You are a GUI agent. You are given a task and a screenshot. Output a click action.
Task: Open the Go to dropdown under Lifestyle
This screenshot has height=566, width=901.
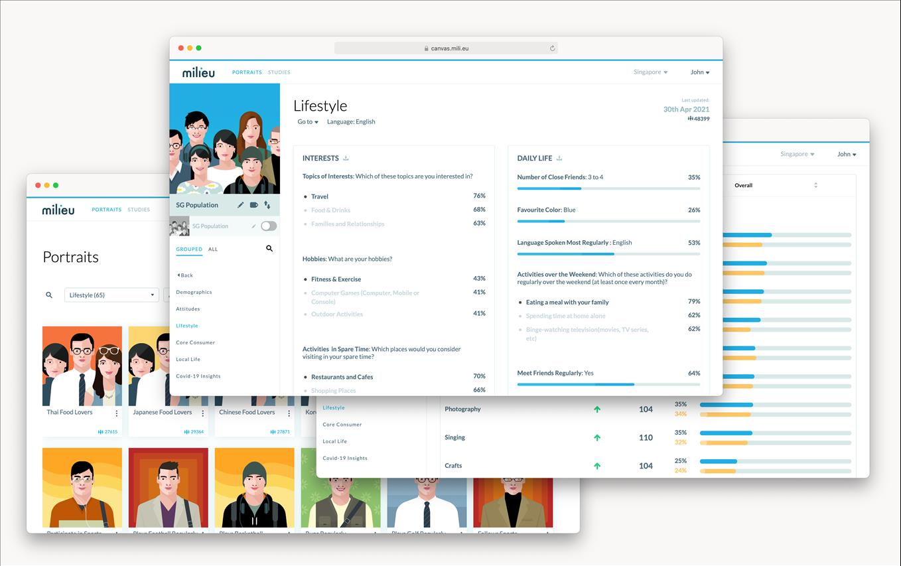[x=308, y=122]
